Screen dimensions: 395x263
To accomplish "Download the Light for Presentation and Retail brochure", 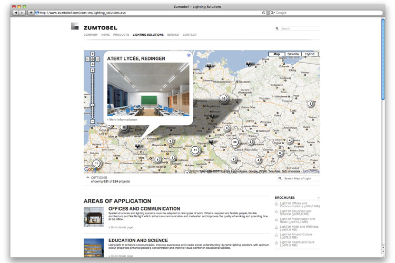I will [297, 220].
